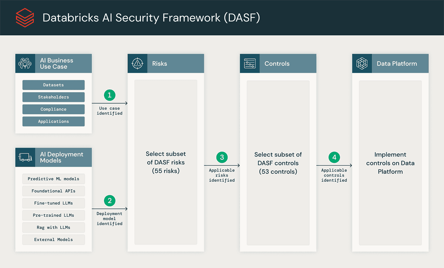
Task: Click the green step 1 marker
Action: (110, 95)
